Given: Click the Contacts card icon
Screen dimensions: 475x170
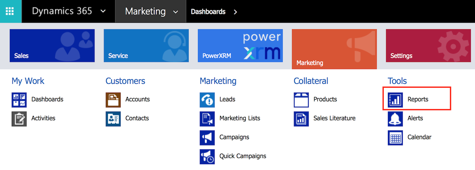Looking at the screenshot, I should 113,119.
